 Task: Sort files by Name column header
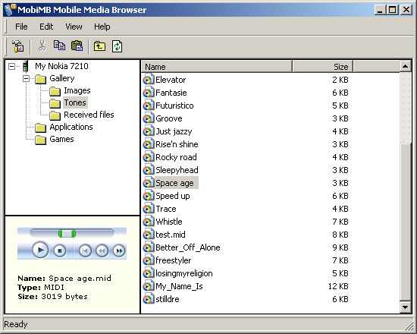tap(217, 67)
